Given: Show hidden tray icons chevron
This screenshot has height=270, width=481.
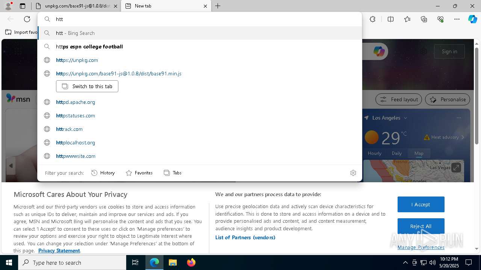Looking at the screenshot, I should (x=405, y=262).
